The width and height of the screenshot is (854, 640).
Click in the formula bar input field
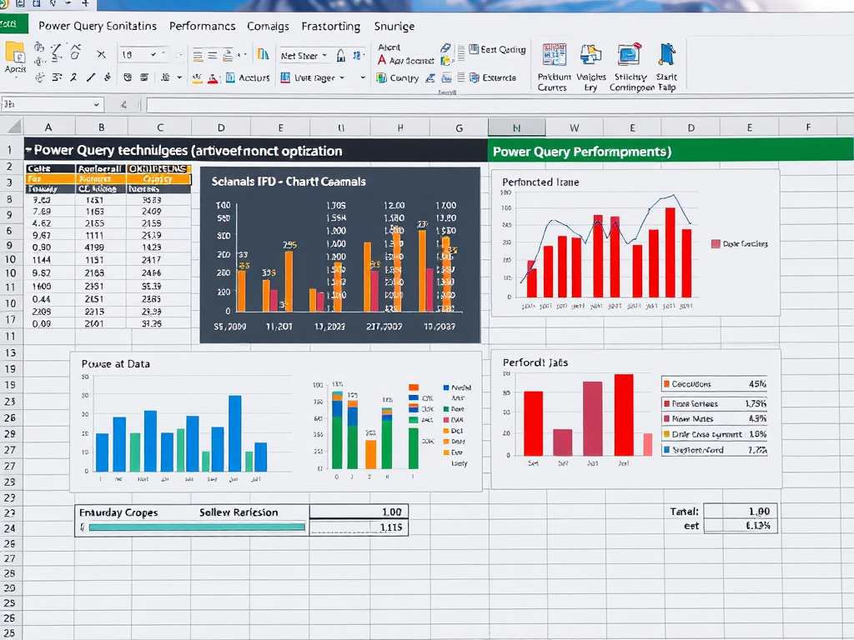492,105
